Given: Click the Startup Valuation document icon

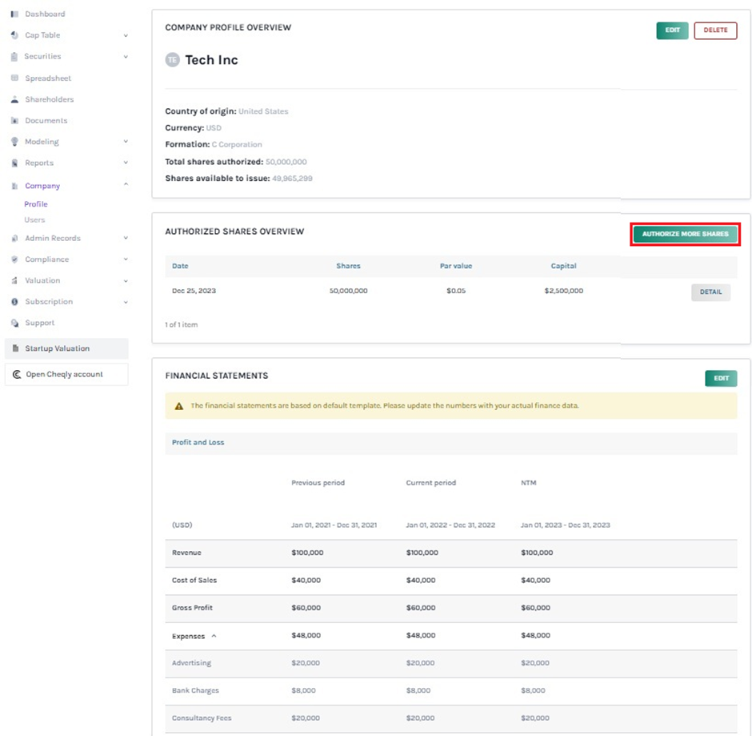Looking at the screenshot, I should point(15,349).
